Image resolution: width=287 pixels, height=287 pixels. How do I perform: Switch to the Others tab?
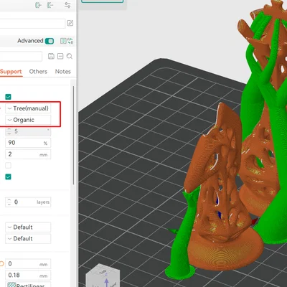(38, 72)
